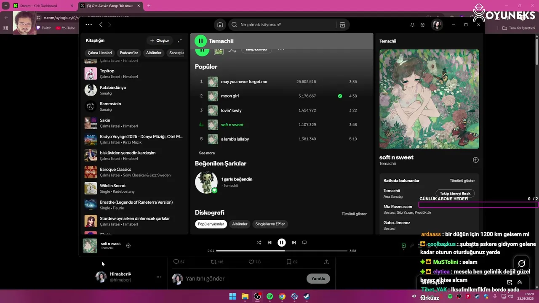
Task: Toggle Now Playing view icon
Action: click(x=403, y=246)
